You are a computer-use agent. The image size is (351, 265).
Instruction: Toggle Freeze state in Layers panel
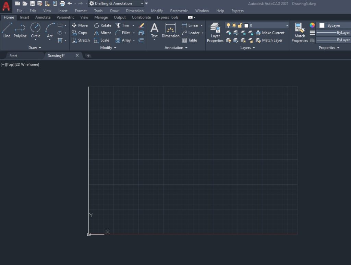[x=234, y=25]
